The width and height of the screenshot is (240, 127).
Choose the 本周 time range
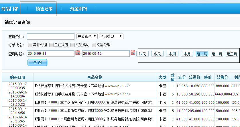[x=172, y=54]
